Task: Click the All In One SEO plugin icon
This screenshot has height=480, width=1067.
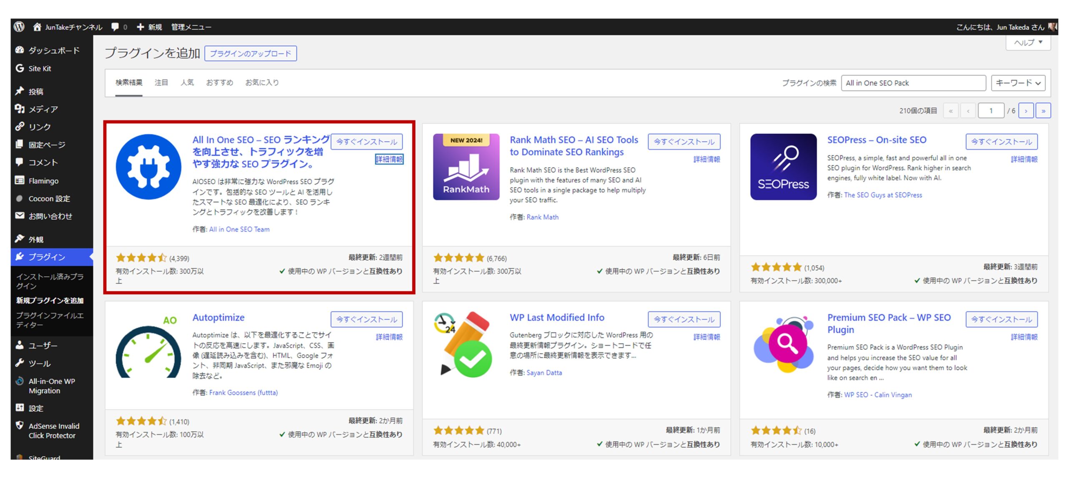Action: (148, 167)
